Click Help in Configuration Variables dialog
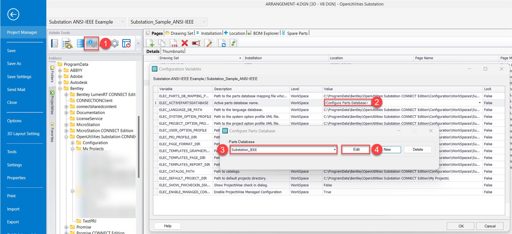This screenshot has height=234, width=512. [x=167, y=226]
